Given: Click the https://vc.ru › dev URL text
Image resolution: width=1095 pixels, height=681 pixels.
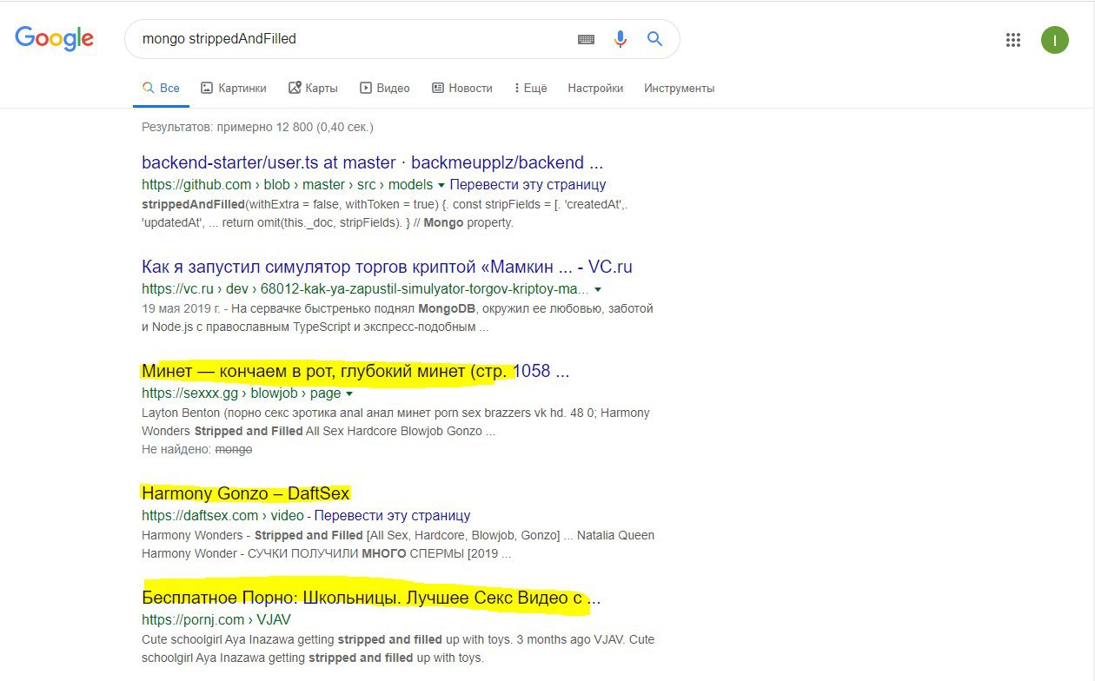Looking at the screenshot, I should point(365,288).
